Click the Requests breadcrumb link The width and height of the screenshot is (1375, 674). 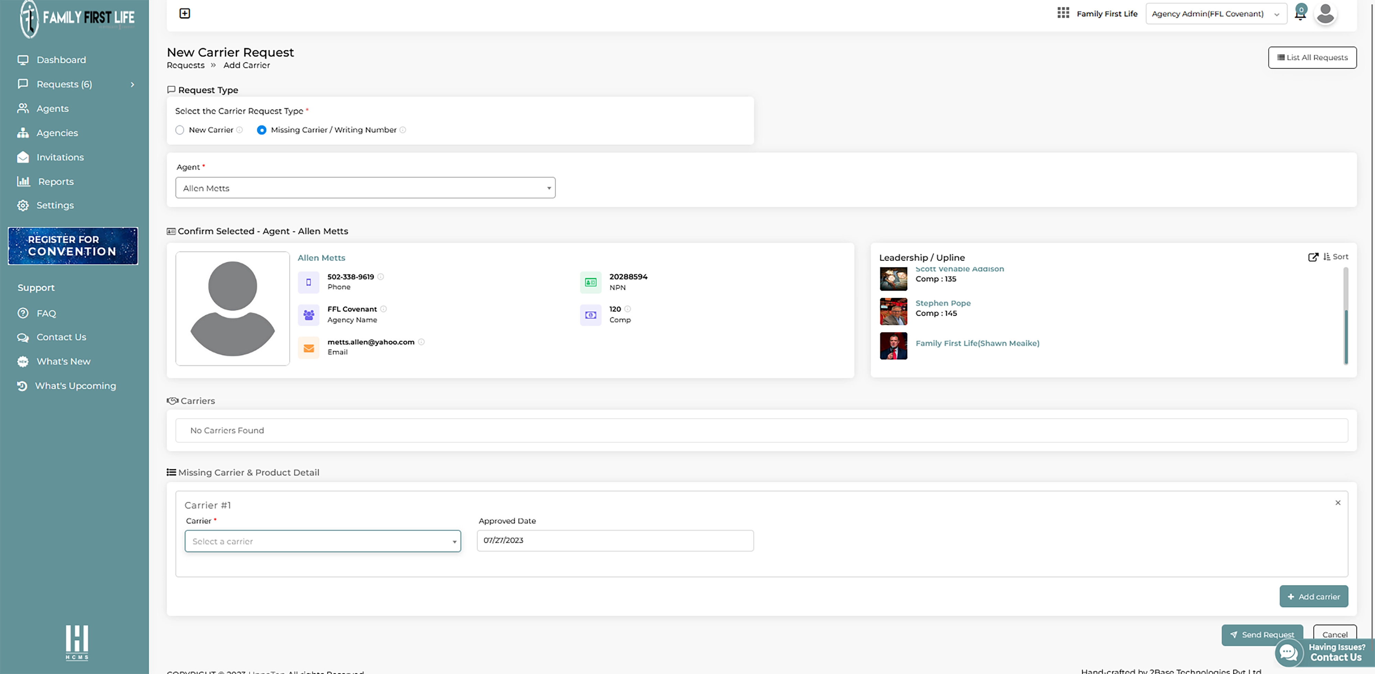tap(185, 65)
